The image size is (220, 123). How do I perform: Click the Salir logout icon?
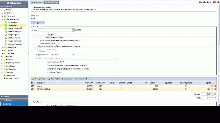pyautogui.click(x=215, y=2)
